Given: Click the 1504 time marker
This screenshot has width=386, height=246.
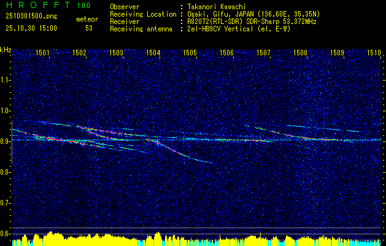Looking at the screenshot, I should tap(153, 52).
